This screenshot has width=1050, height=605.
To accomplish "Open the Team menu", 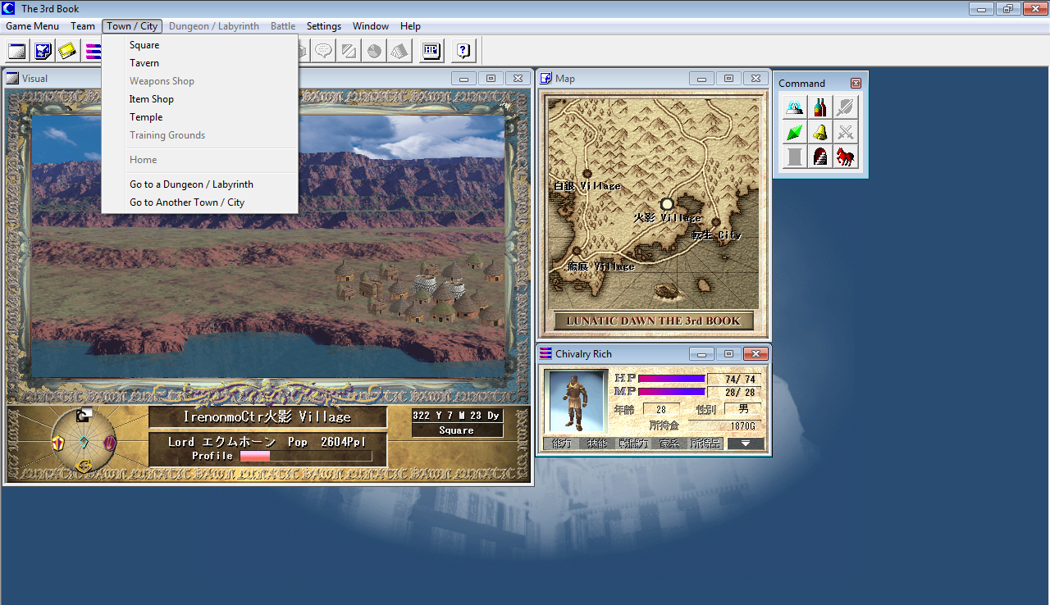I will 83,26.
